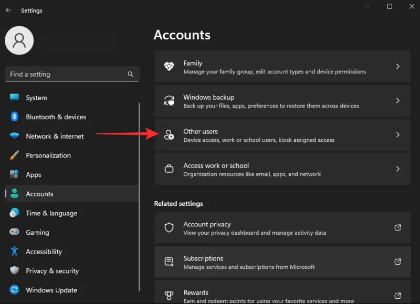This screenshot has height=304, width=420.
Task: Open Subscriptions external link icon
Action: [x=398, y=261]
